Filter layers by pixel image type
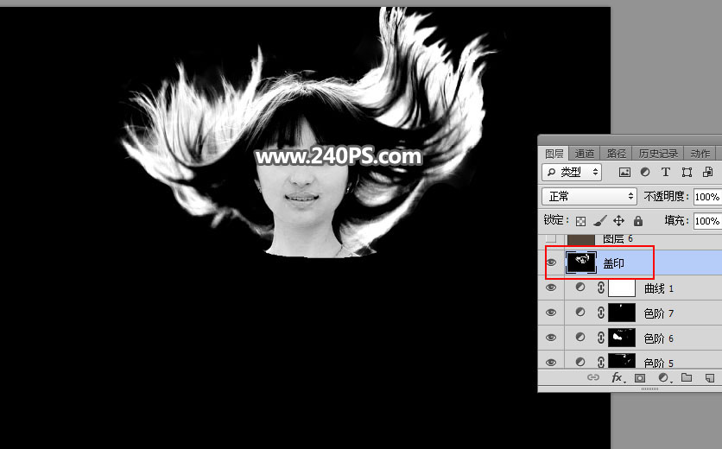Viewport: 722px width, 449px height. click(x=625, y=173)
